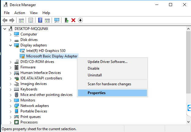Click the IDE ATA/ATAPI controllers icon

[17, 78]
